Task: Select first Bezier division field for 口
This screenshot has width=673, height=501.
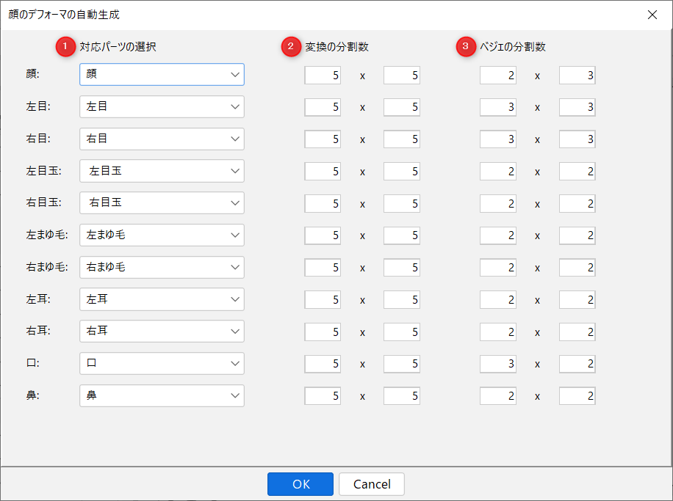Action: click(498, 364)
